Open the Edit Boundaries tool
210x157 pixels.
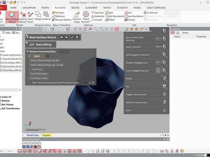[x=115, y=16]
